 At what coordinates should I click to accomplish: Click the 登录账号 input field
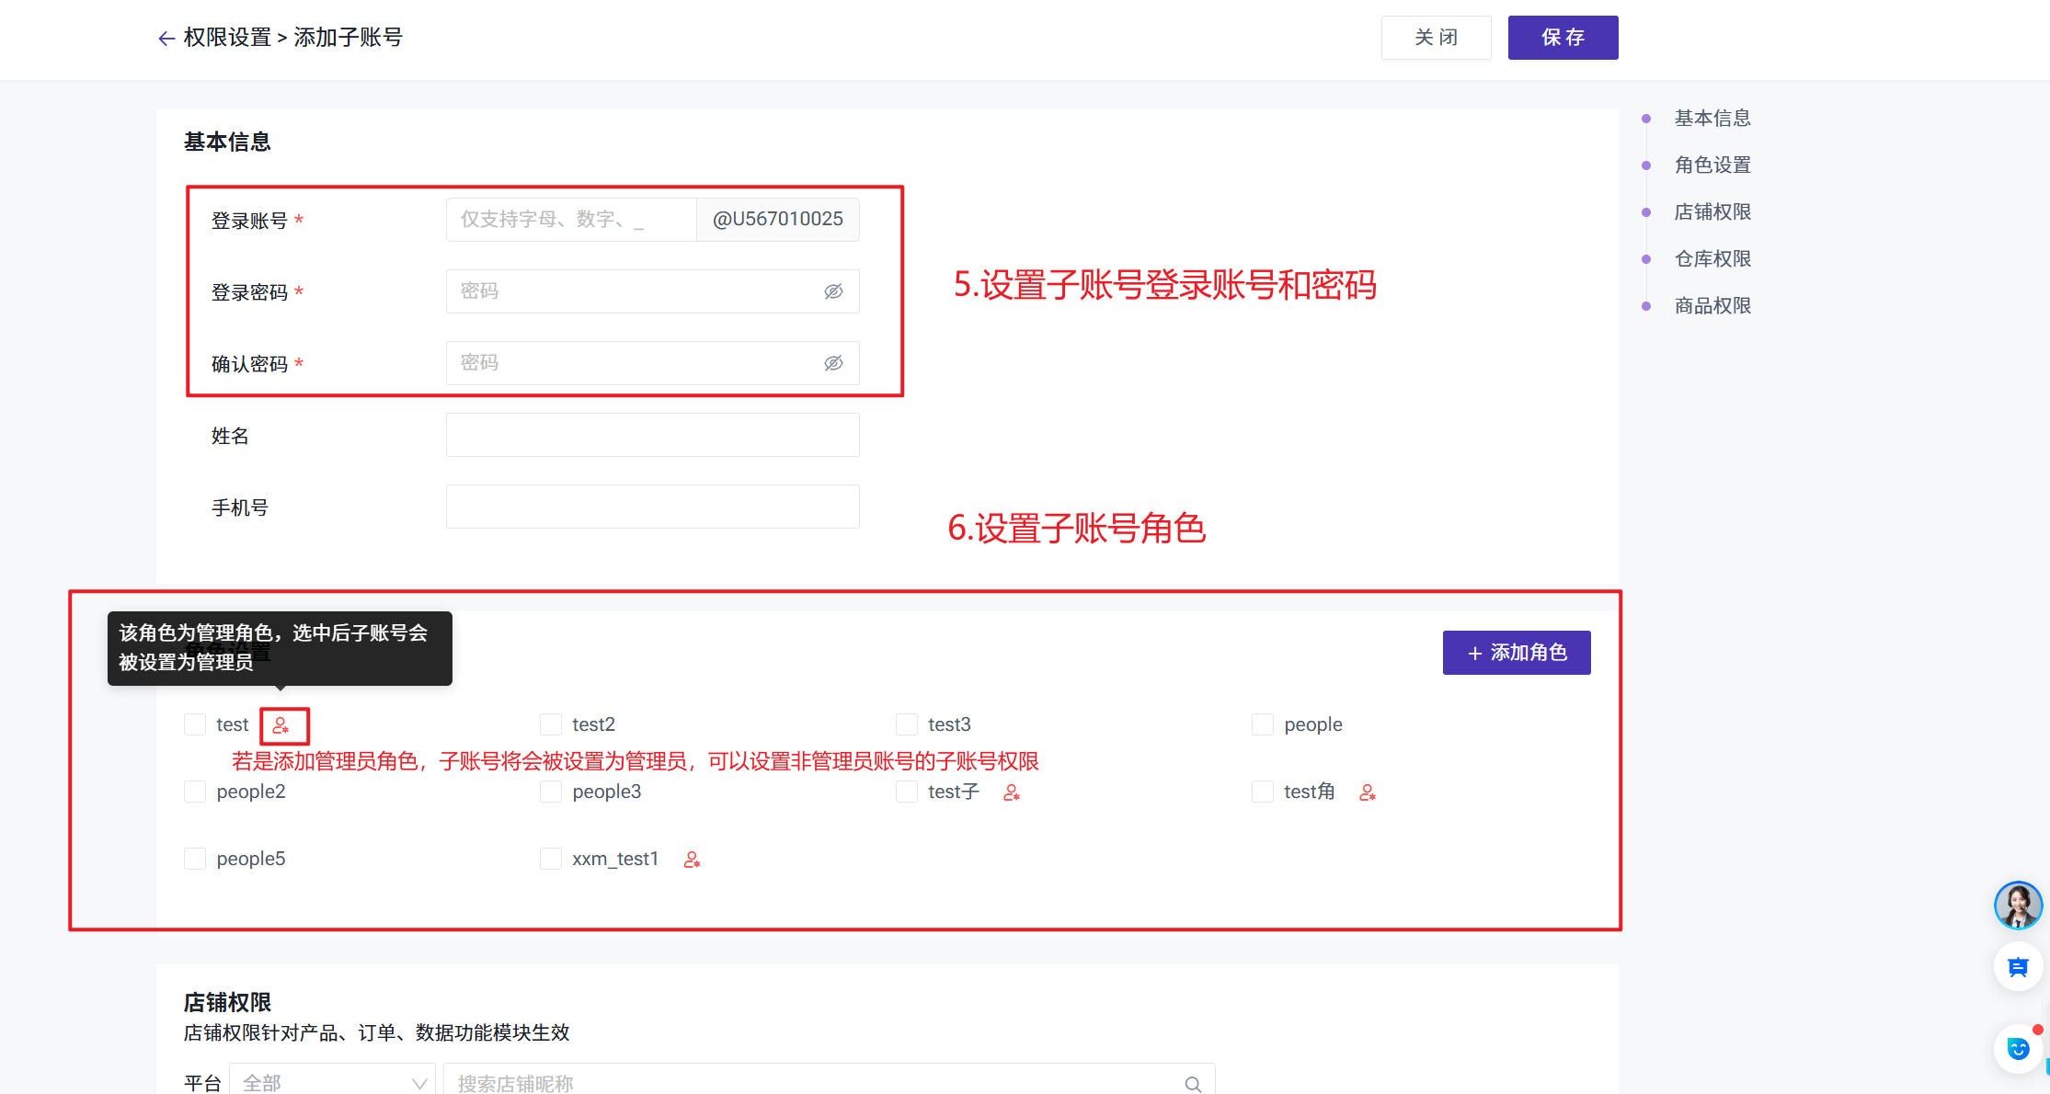coord(570,220)
